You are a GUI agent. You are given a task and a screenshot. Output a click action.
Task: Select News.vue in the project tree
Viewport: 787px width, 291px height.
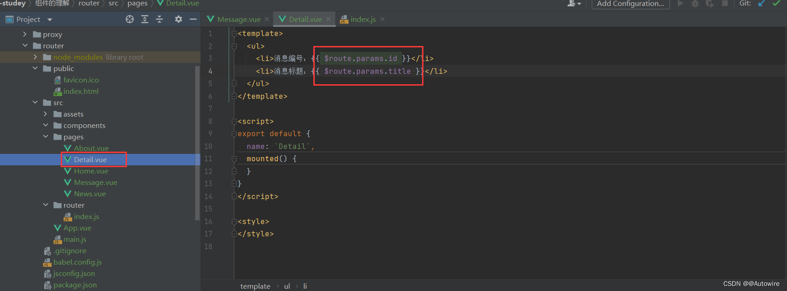tap(90, 194)
